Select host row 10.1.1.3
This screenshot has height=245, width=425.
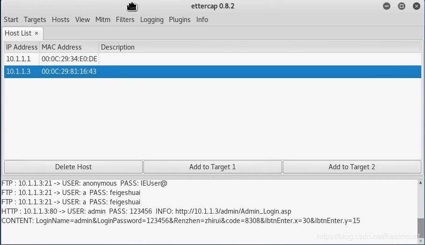tap(19, 72)
